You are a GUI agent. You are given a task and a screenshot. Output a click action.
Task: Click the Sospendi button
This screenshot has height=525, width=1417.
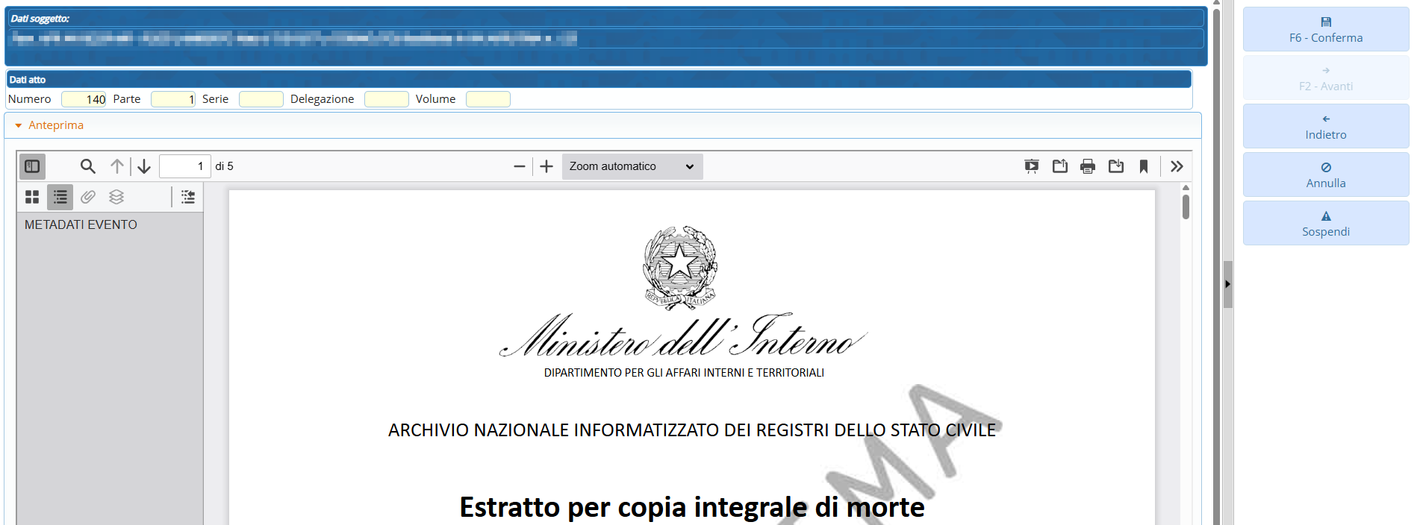pos(1326,223)
